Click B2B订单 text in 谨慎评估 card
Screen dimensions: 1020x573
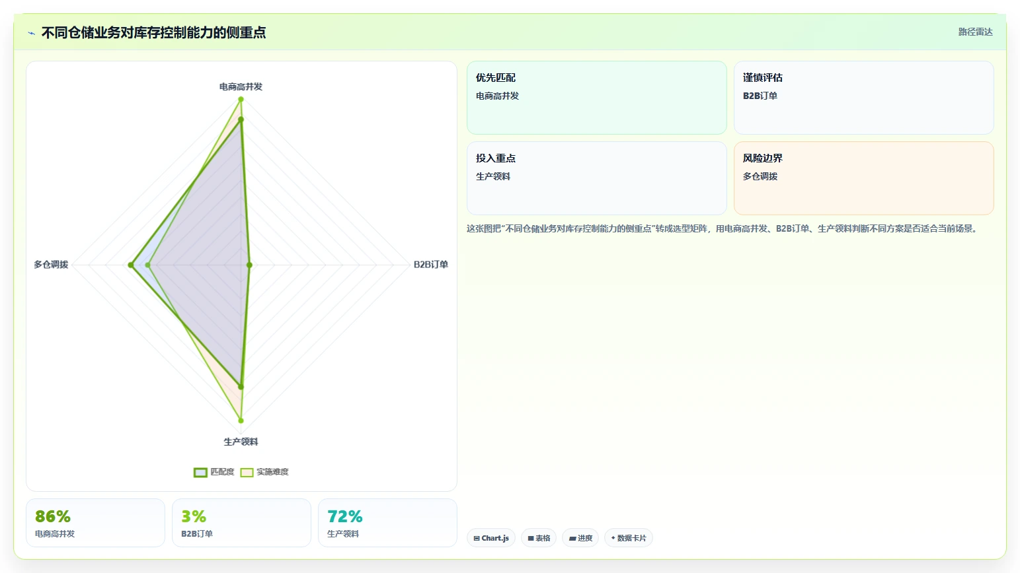pyautogui.click(x=760, y=96)
